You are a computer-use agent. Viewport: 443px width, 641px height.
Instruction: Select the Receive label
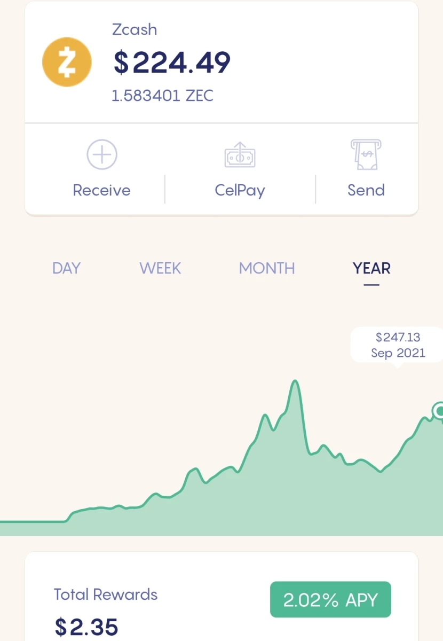coord(101,190)
